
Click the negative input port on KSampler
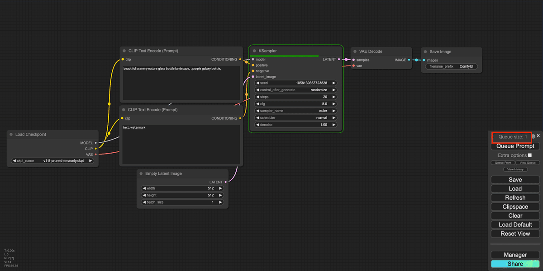click(253, 71)
